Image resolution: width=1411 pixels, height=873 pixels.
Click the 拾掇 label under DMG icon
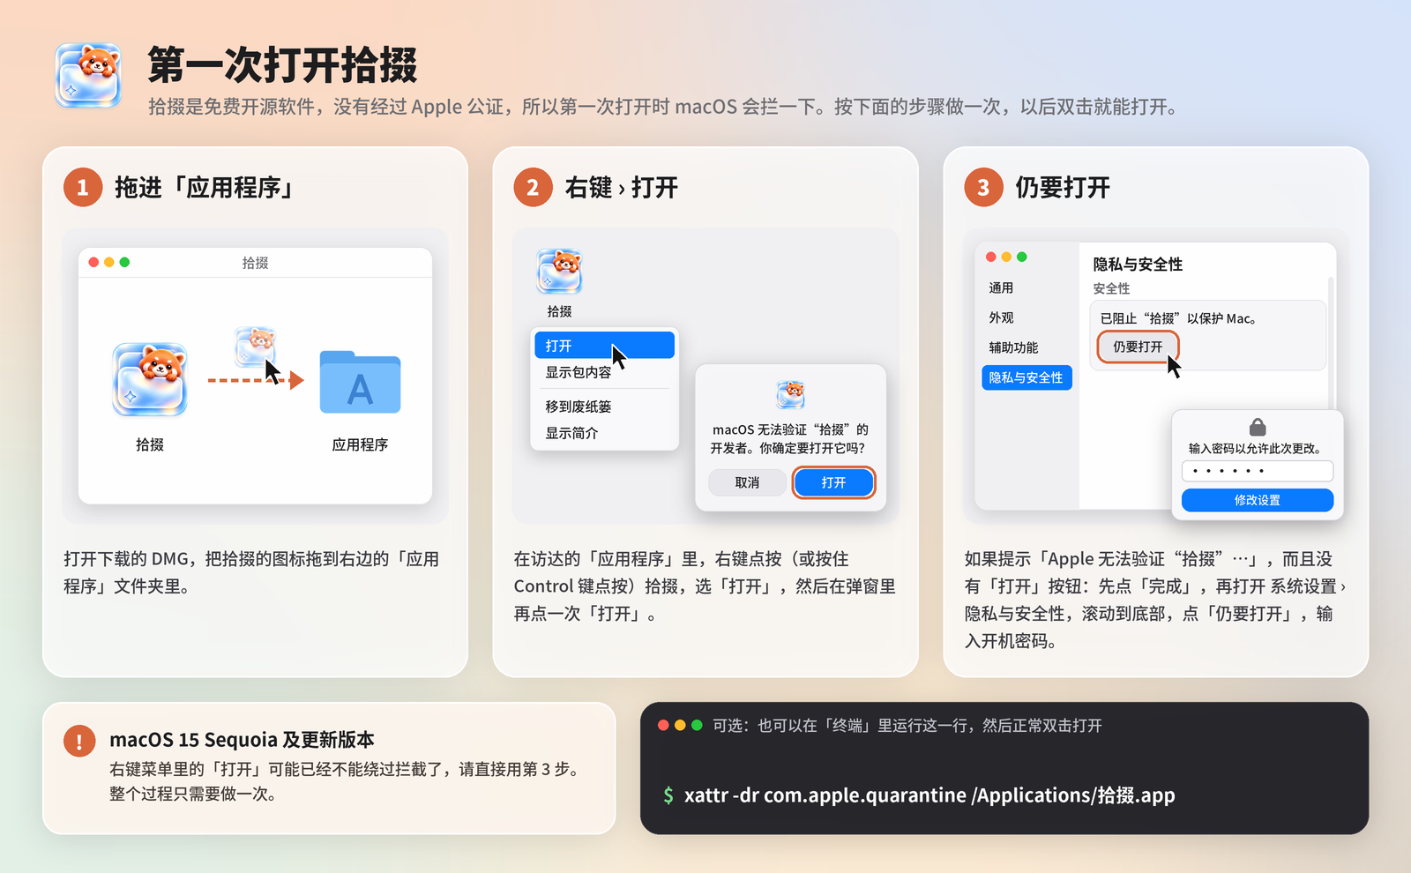pos(150,444)
